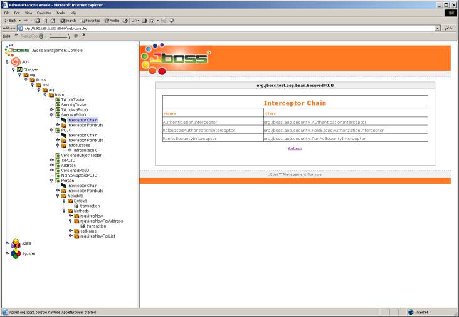Click the transaction icon under Default
Viewport: 459px width, 317px height.
click(x=76, y=206)
